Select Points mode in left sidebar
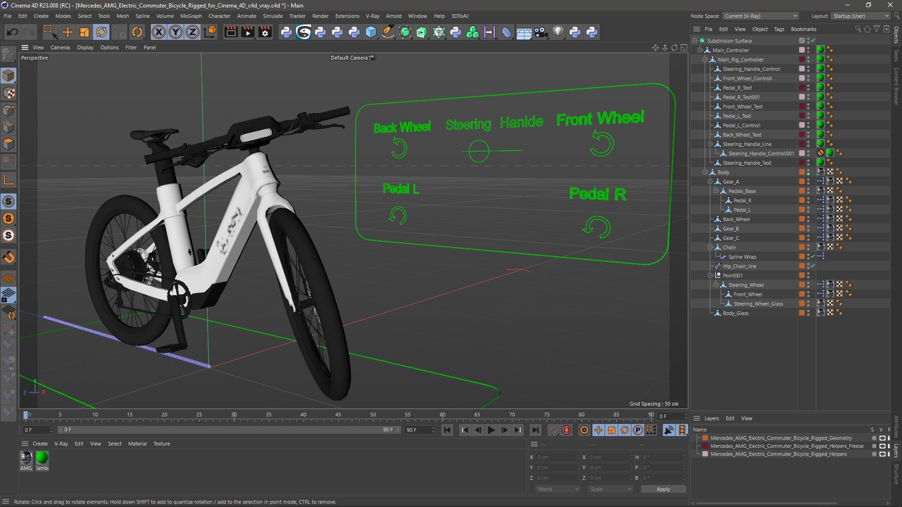This screenshot has width=902, height=507. (8, 110)
